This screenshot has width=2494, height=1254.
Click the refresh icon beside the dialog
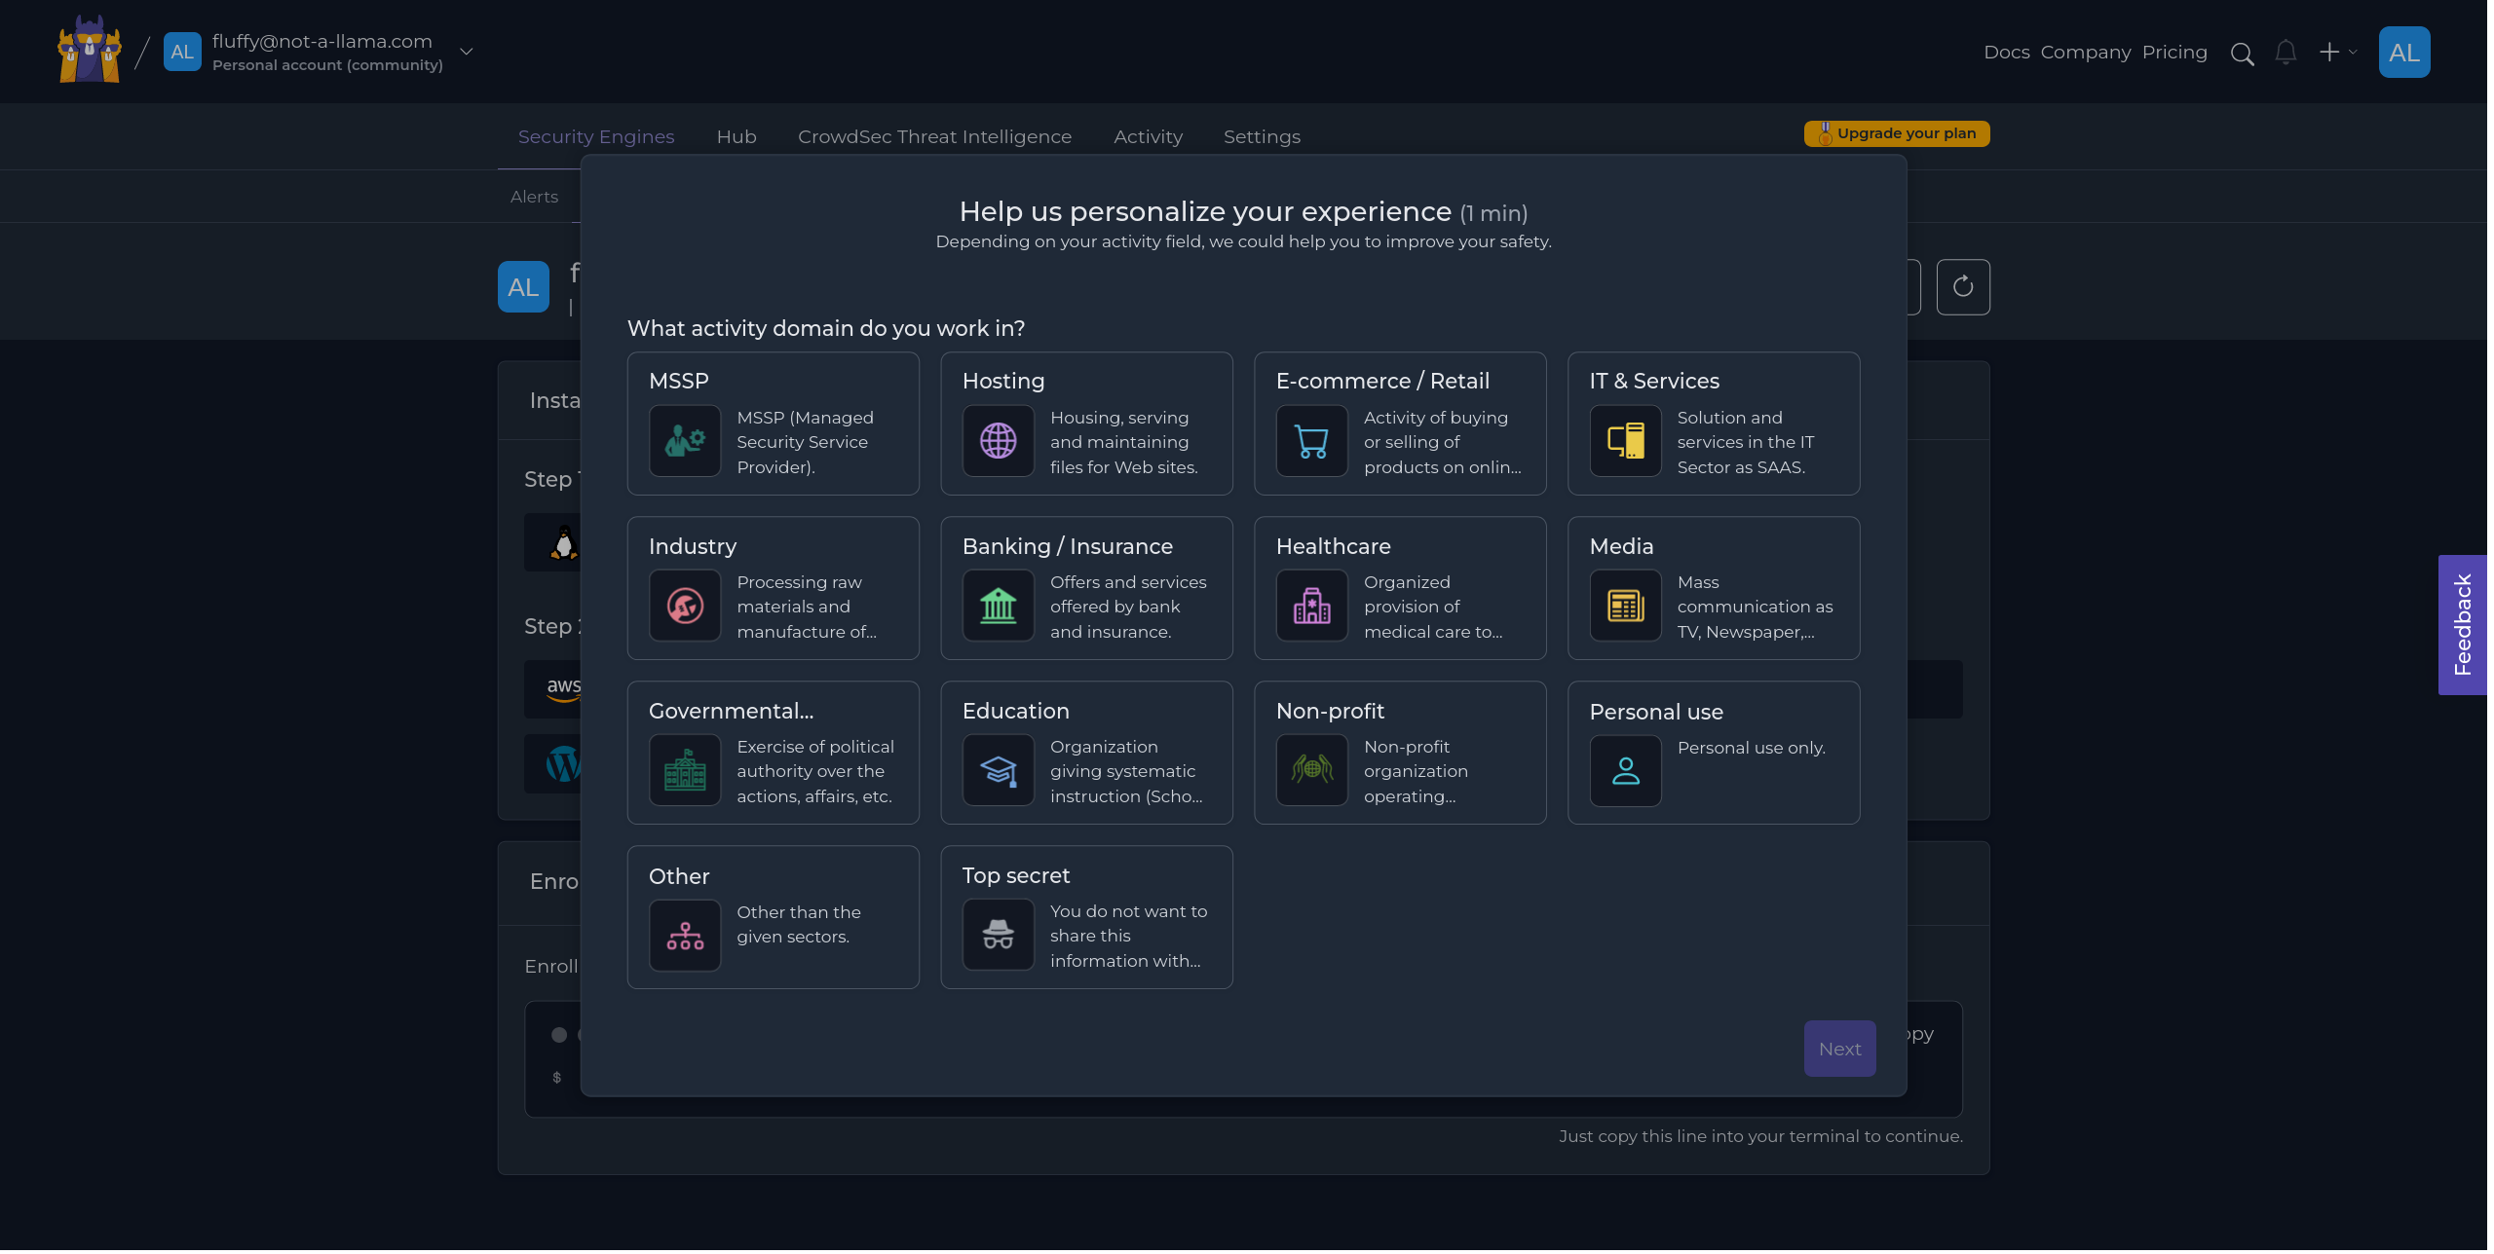[1963, 286]
